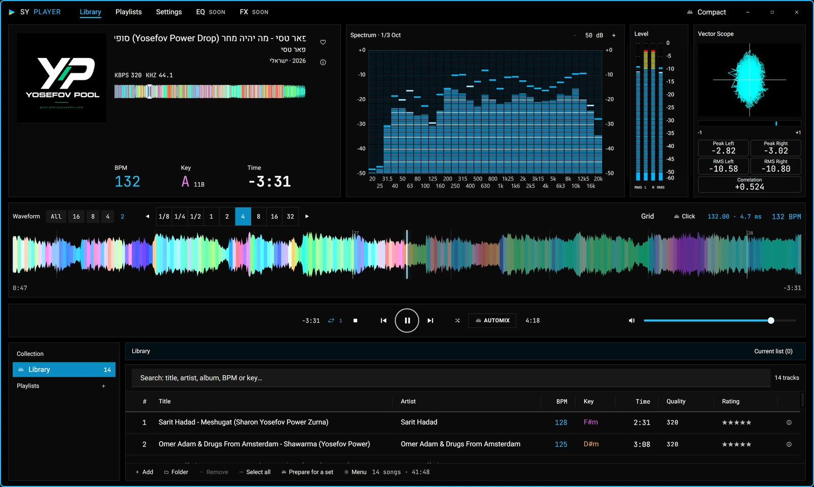Favorite the current track with heart icon
The image size is (814, 487).
pyautogui.click(x=323, y=42)
